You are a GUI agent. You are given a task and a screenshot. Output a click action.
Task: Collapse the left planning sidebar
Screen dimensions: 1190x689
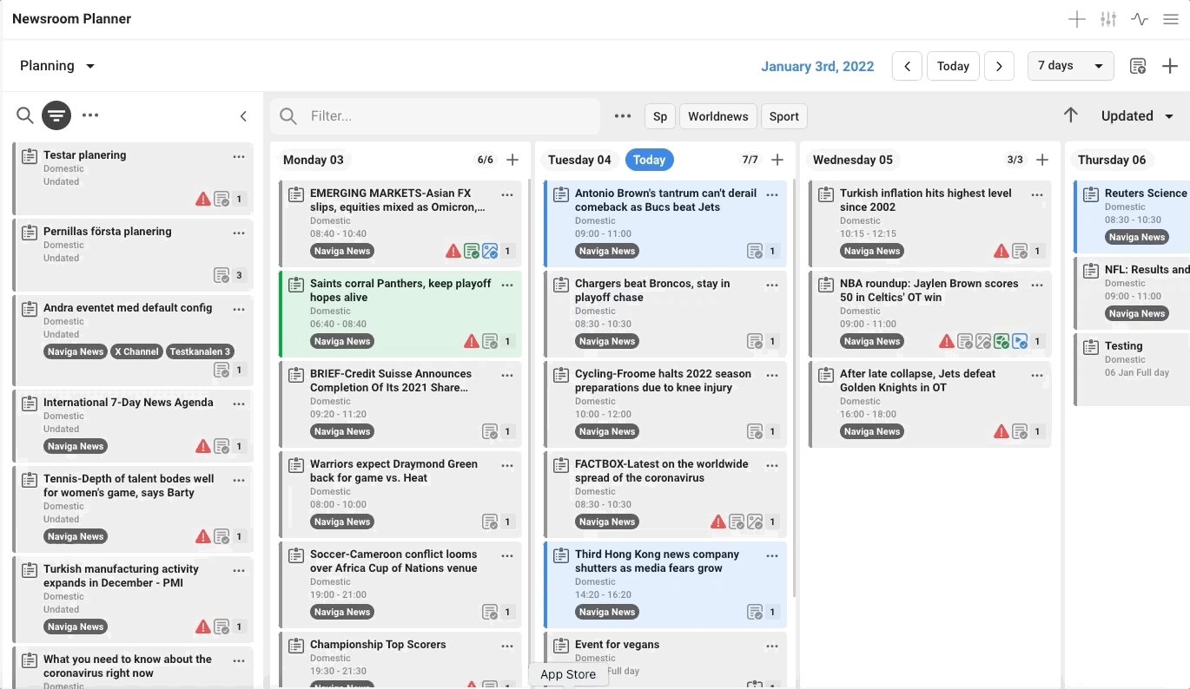coord(243,116)
